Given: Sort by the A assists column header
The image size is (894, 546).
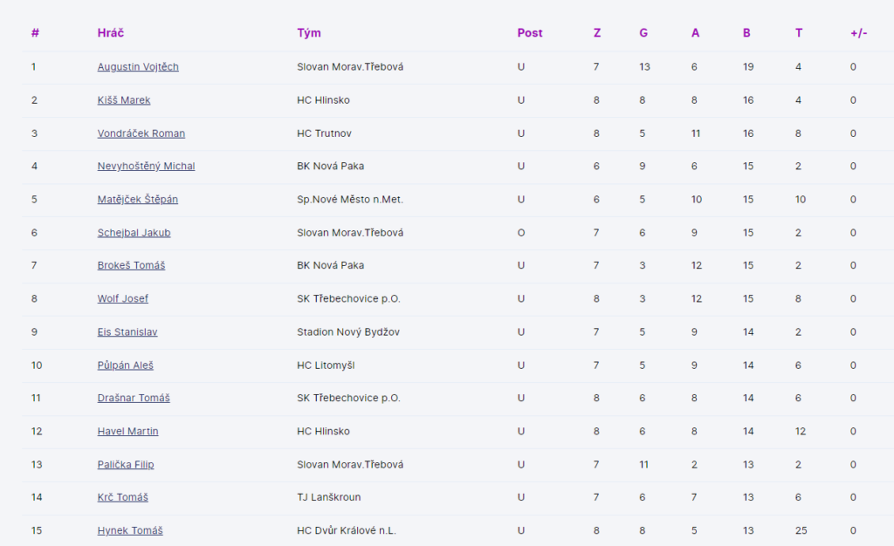Looking at the screenshot, I should [695, 33].
